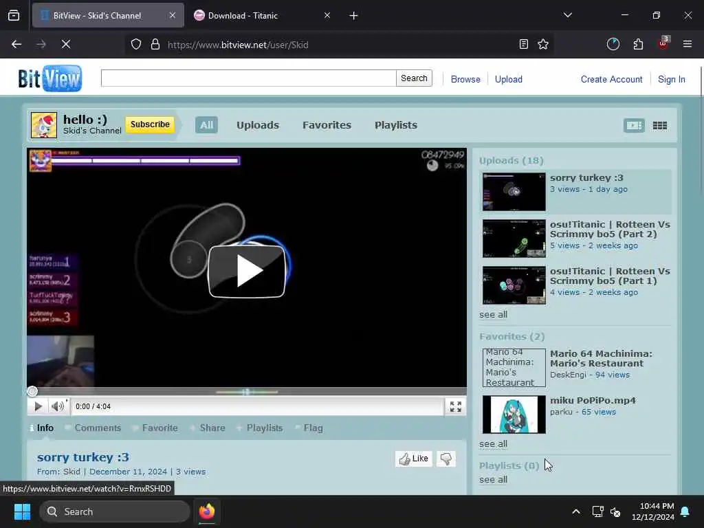Image resolution: width=704 pixels, height=528 pixels.
Task: Click the large play button overlay
Action: (x=247, y=271)
